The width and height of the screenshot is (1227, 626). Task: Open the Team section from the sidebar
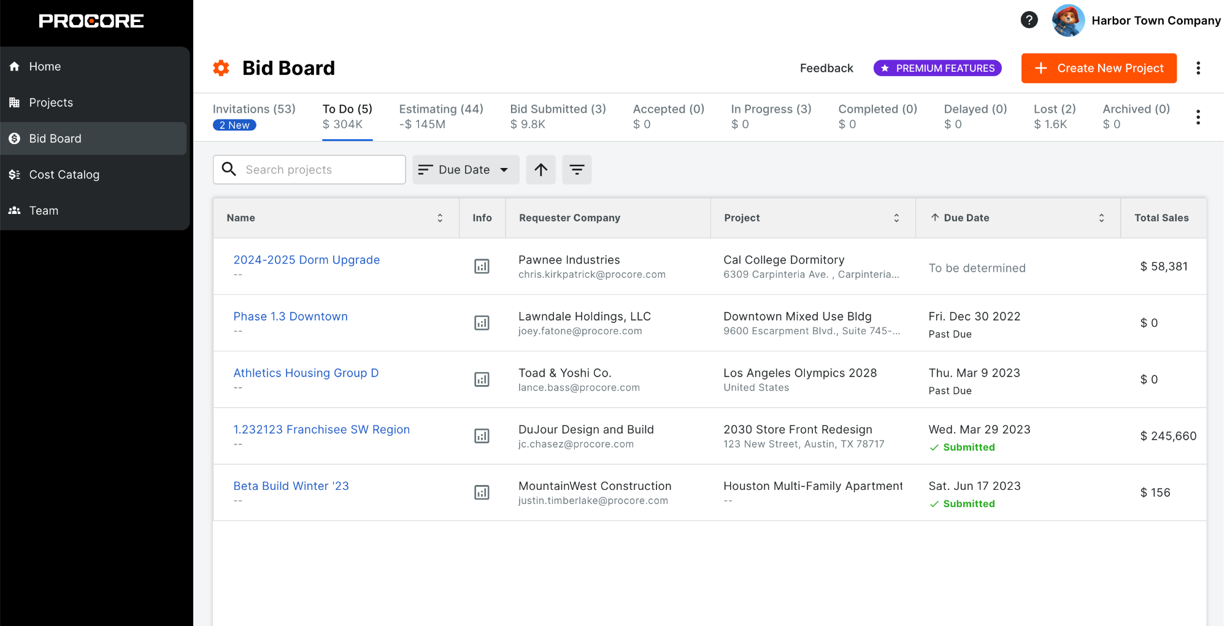[43, 210]
